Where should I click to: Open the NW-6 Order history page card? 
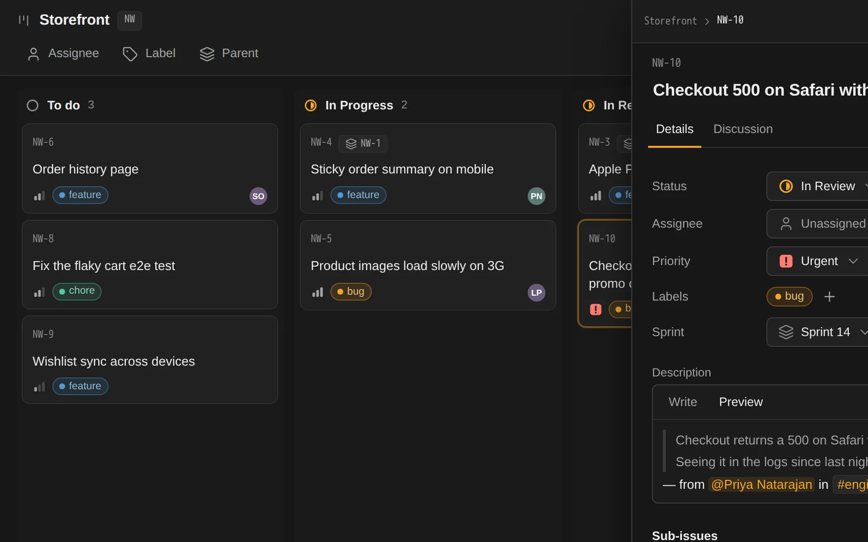click(x=150, y=169)
